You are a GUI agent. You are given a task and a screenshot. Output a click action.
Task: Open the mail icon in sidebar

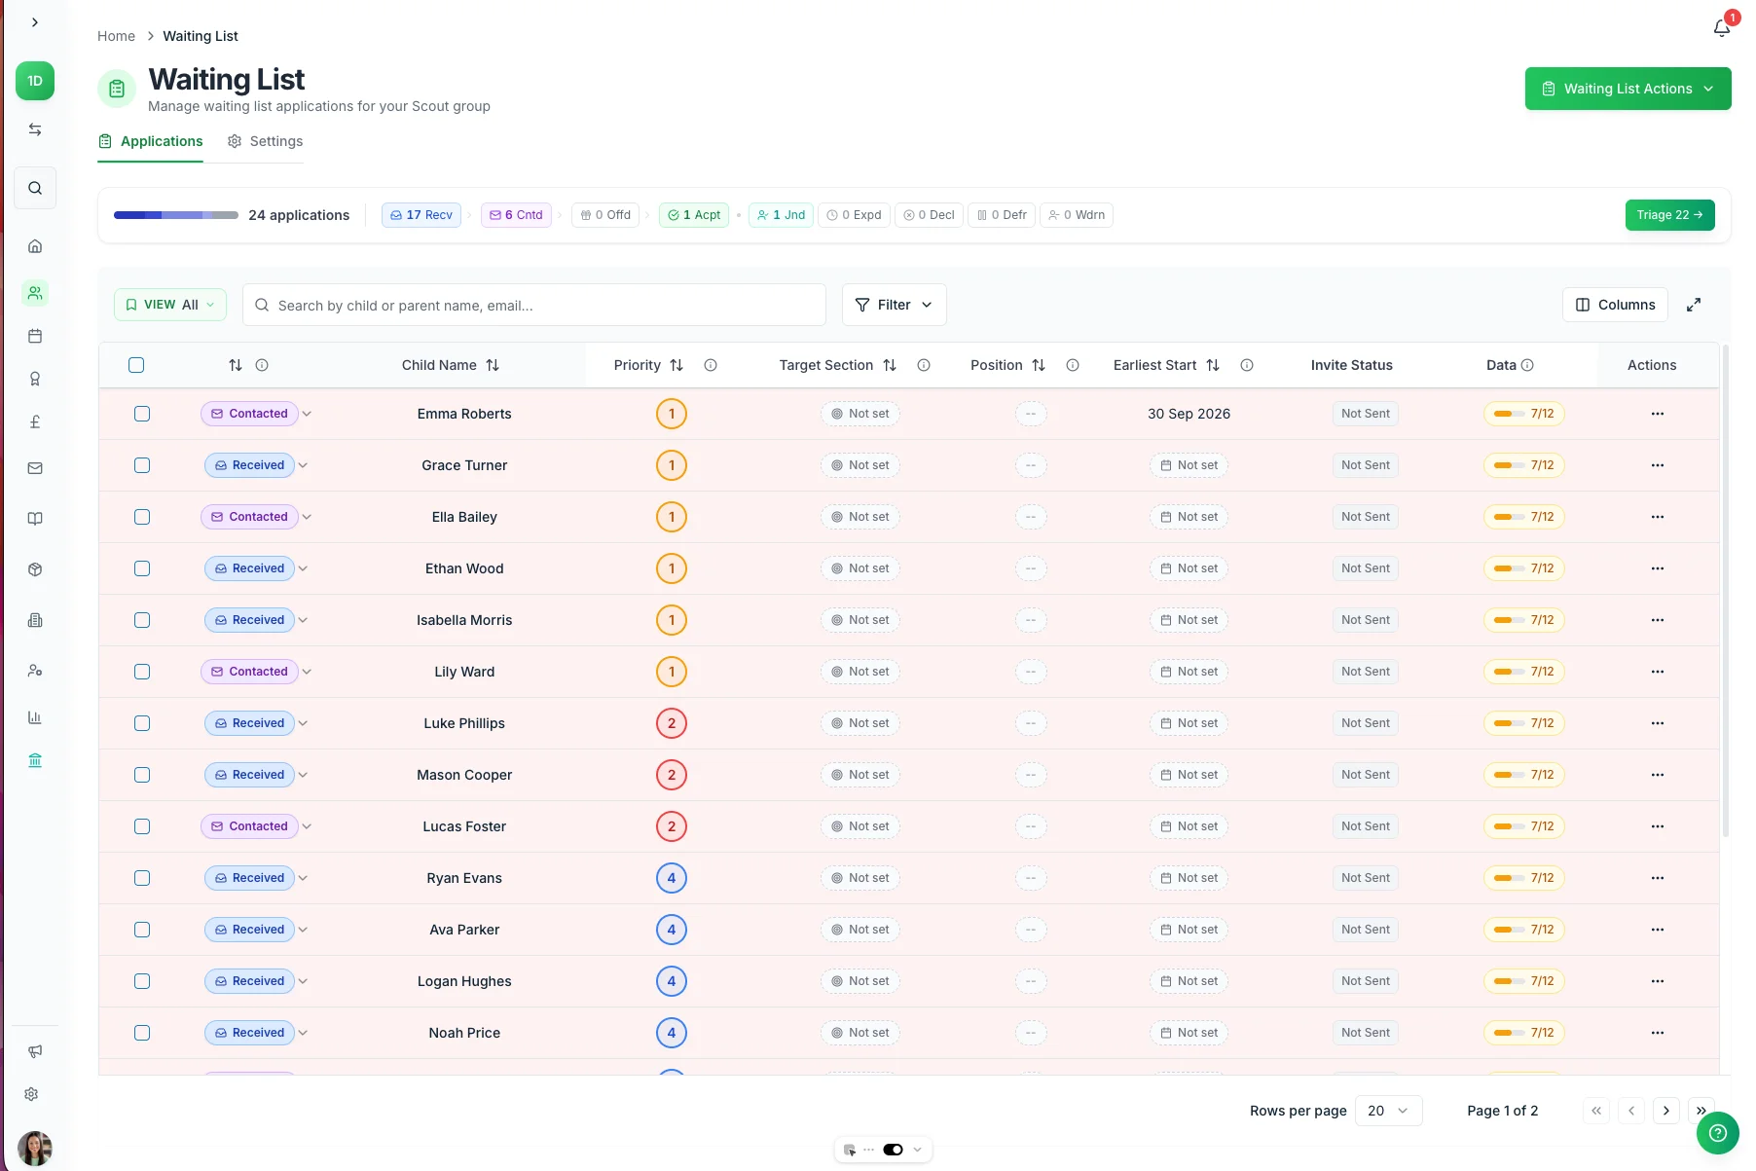point(35,468)
